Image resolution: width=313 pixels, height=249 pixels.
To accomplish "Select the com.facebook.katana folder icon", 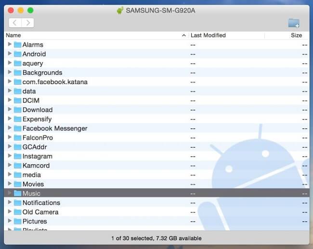I will point(17,82).
